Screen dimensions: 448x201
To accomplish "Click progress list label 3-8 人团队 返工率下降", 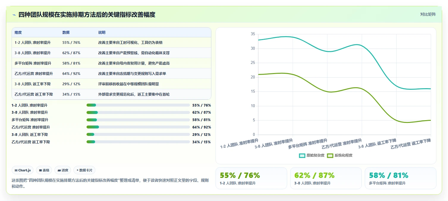I will tap(30, 134).
